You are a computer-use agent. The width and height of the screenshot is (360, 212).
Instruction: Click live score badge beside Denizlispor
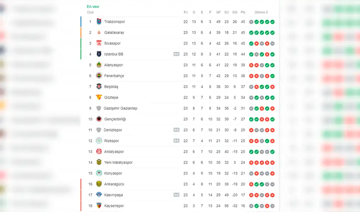(176, 130)
